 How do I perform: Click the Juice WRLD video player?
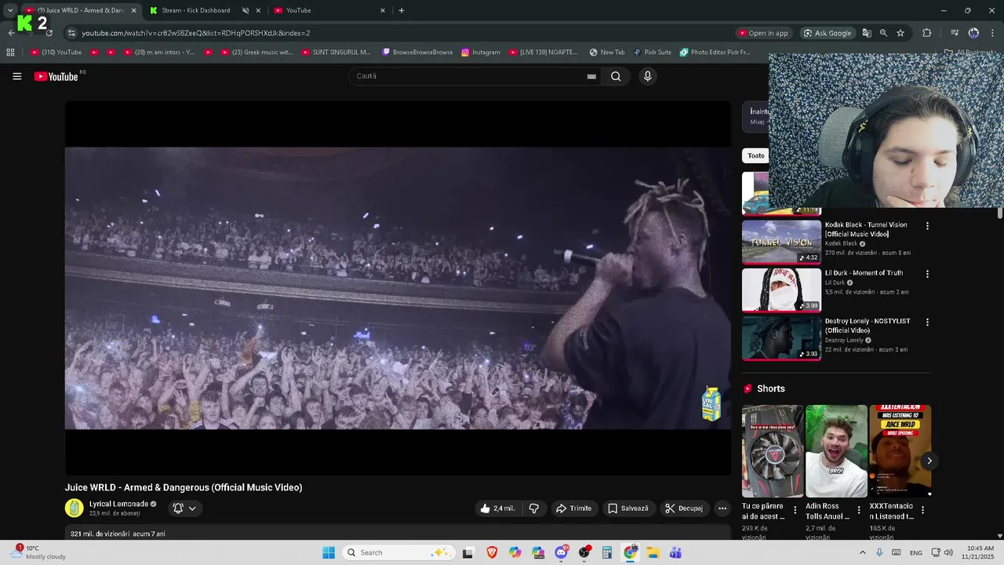point(398,288)
